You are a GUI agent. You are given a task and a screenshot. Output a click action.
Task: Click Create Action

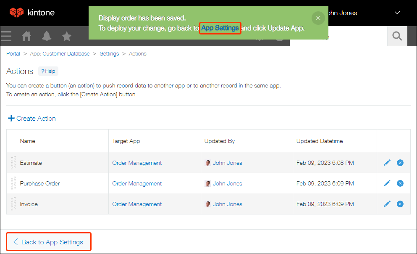click(32, 119)
